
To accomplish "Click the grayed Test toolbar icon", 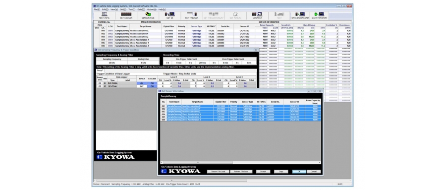I will pos(279,15).
